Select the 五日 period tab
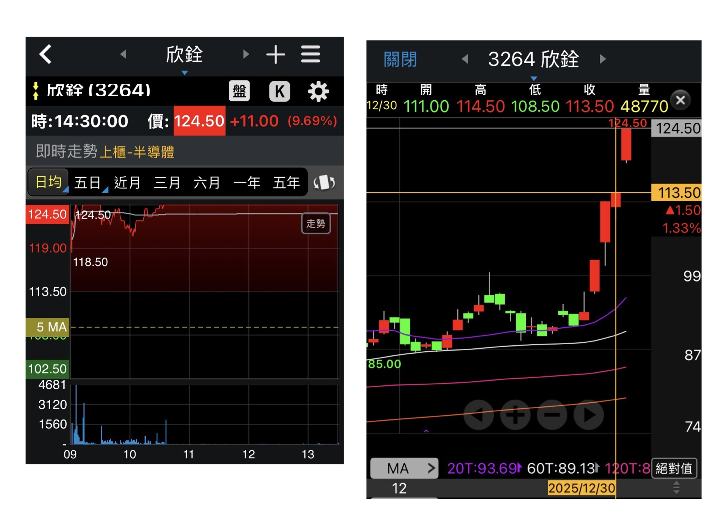This screenshot has height=522, width=718. (88, 183)
